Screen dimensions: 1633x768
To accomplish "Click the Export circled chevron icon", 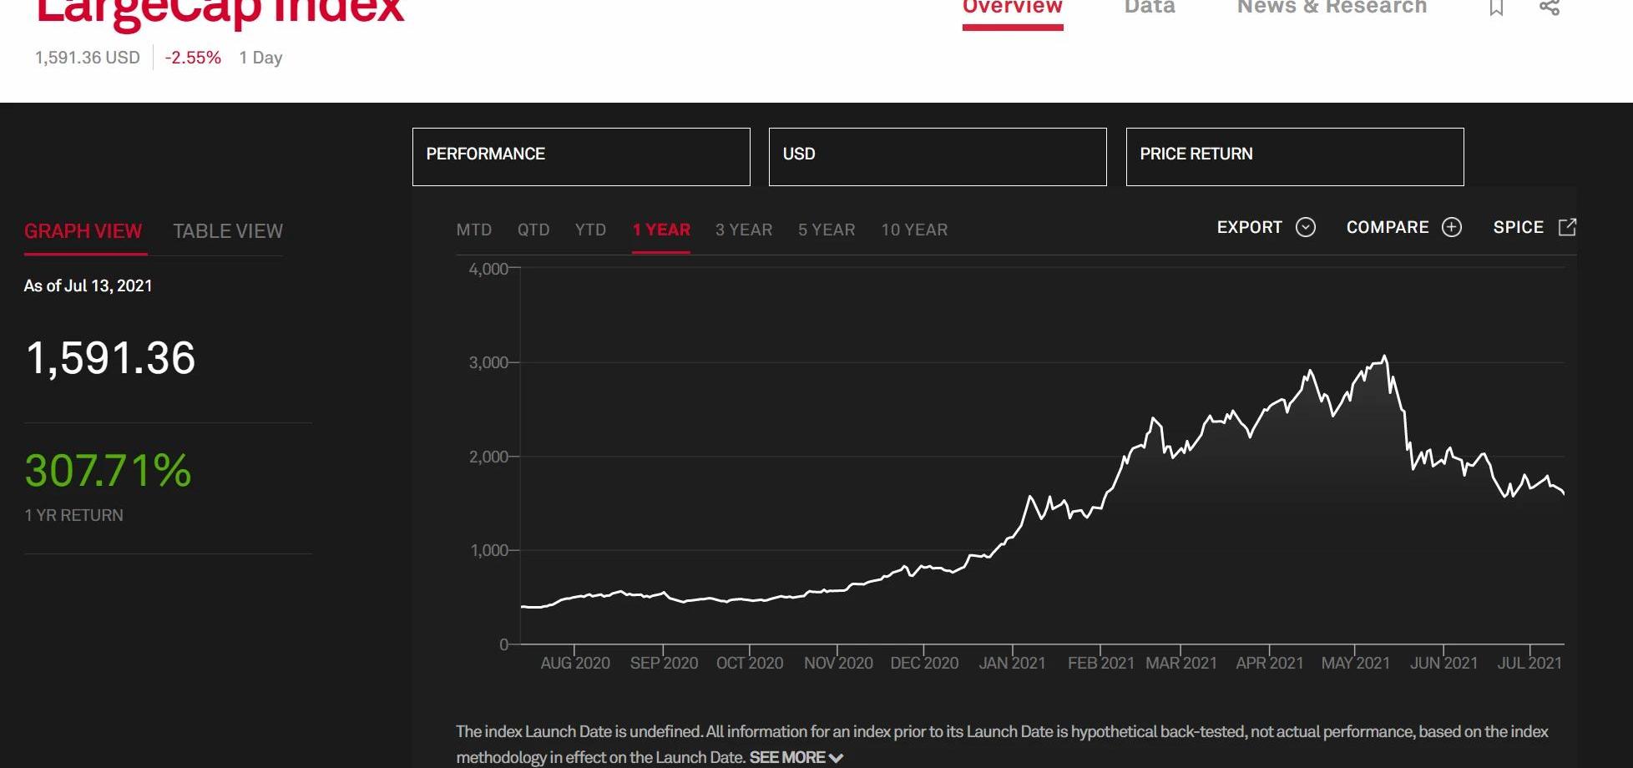I will [x=1306, y=227].
